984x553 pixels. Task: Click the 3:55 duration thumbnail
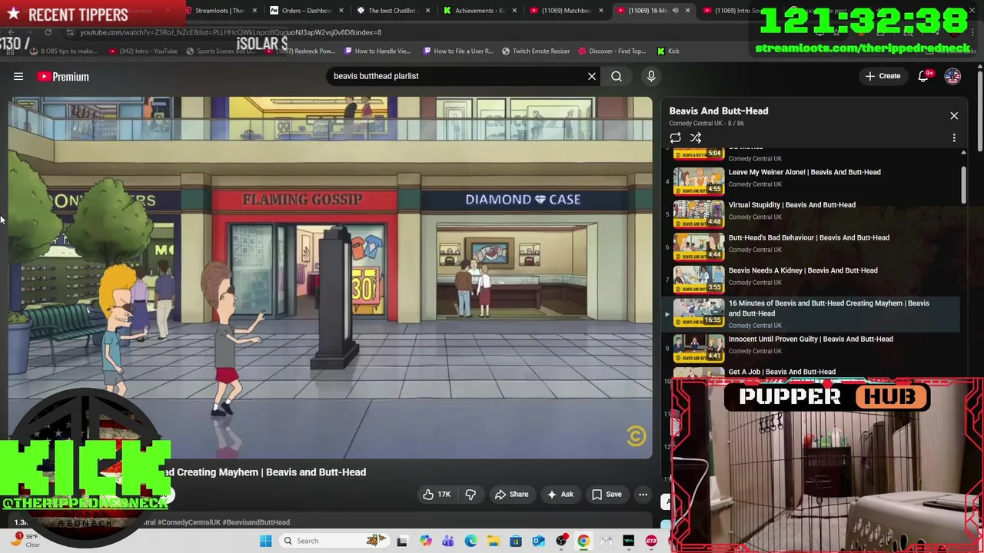(x=699, y=280)
